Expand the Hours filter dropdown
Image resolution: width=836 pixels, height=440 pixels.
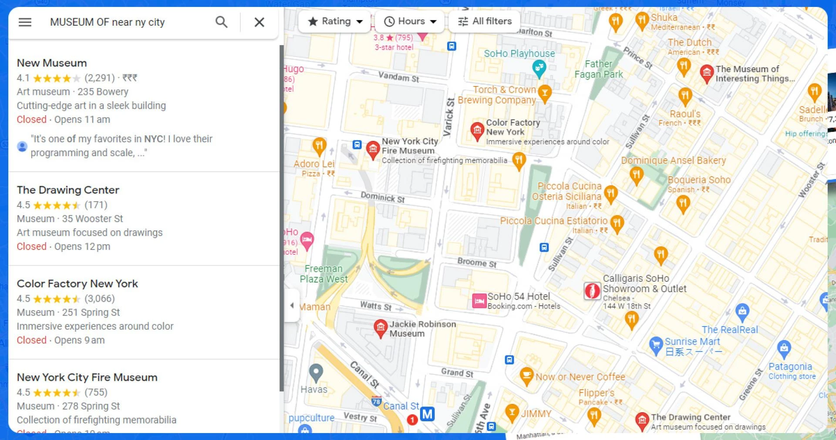click(410, 21)
